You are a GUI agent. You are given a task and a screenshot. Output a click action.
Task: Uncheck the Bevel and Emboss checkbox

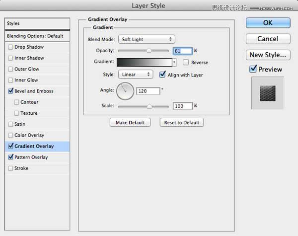tap(10, 91)
